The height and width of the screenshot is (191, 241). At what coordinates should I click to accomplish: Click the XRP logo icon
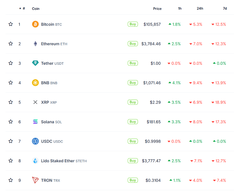pyautogui.click(x=35, y=102)
